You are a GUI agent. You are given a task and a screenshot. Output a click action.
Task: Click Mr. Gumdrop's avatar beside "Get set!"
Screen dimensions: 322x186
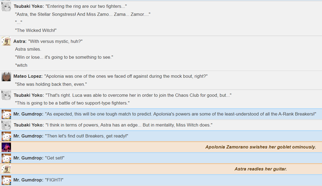click(6, 158)
